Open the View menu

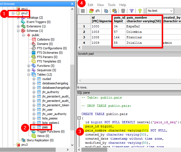click(100, 5)
